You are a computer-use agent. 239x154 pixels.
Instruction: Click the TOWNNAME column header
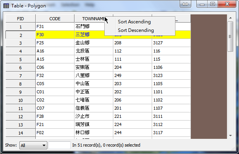click(x=94, y=19)
